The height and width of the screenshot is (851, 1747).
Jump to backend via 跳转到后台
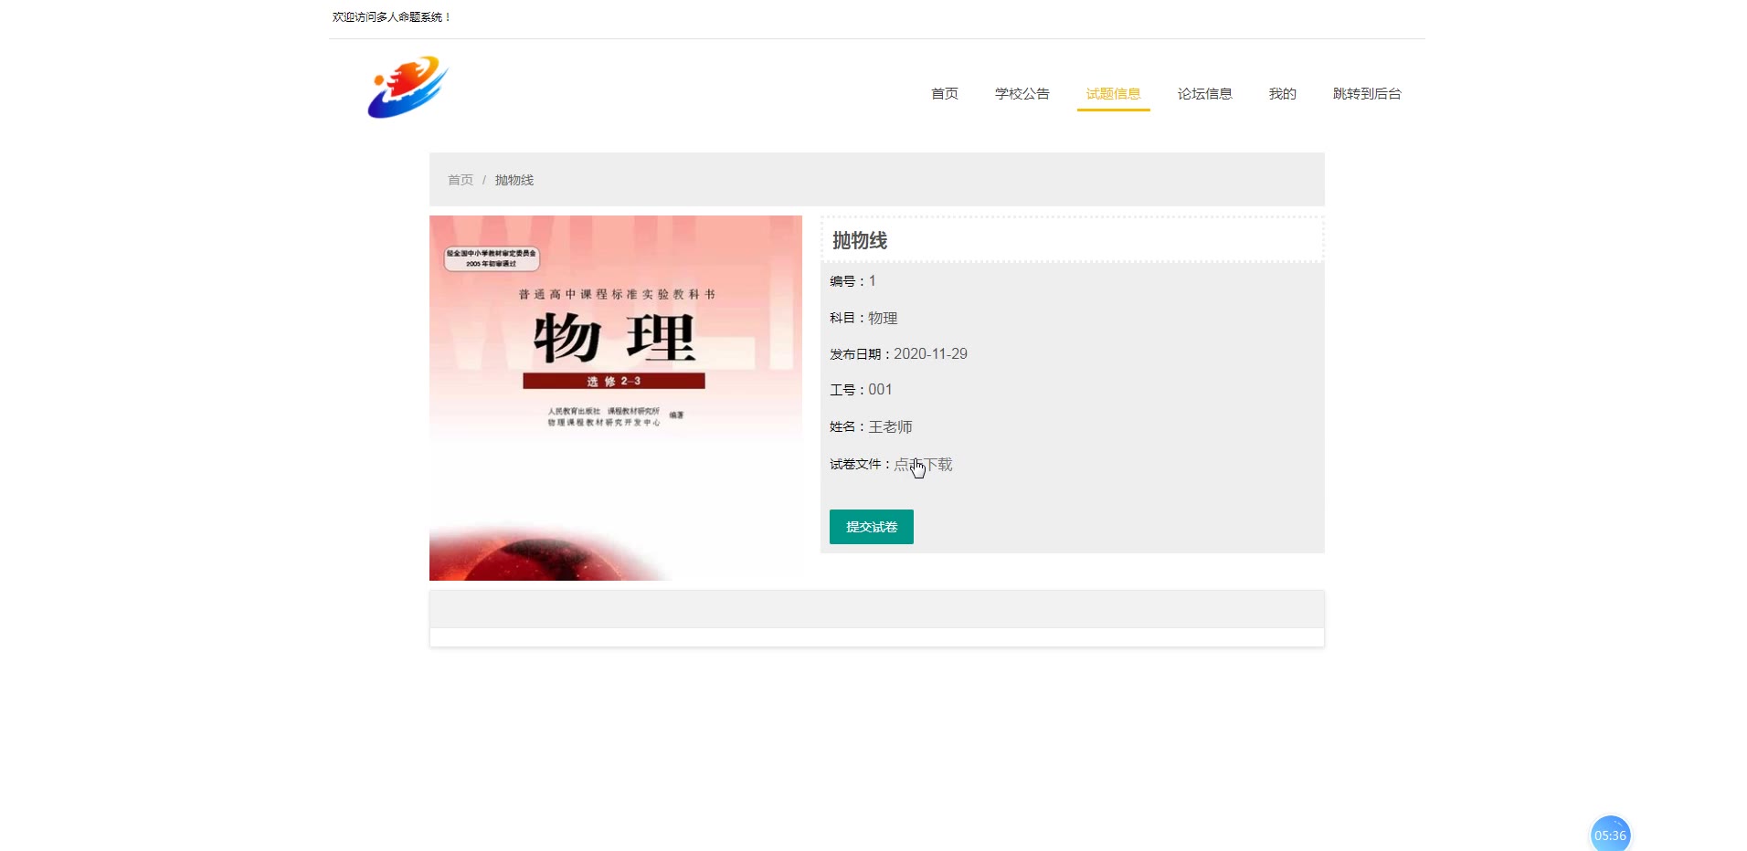(x=1367, y=93)
